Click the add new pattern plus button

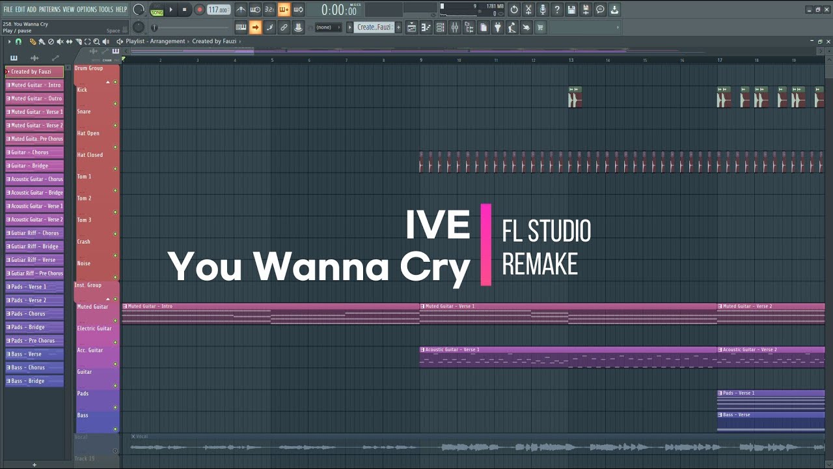(x=398, y=27)
